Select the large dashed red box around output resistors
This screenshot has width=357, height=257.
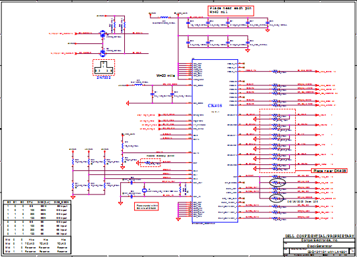point(277,141)
